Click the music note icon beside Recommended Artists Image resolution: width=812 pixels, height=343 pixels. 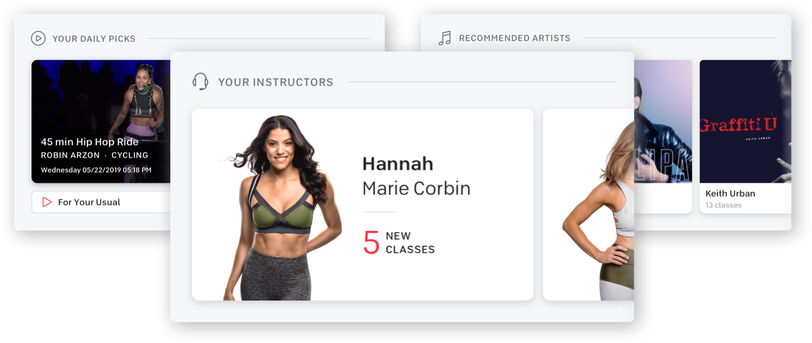[445, 39]
